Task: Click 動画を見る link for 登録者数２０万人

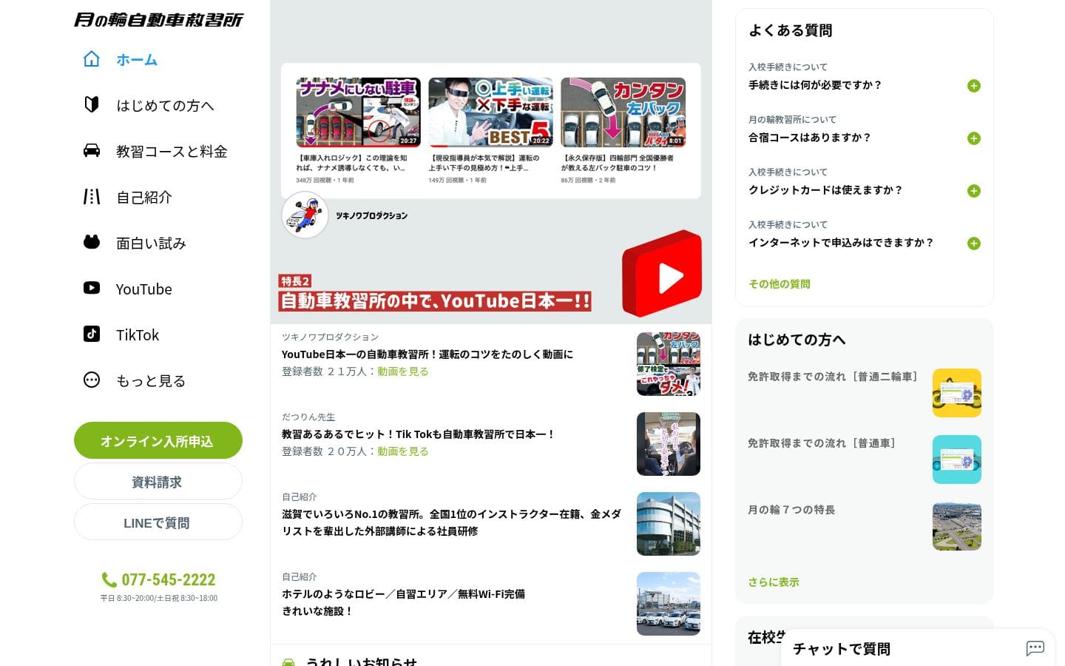Action: (x=403, y=451)
